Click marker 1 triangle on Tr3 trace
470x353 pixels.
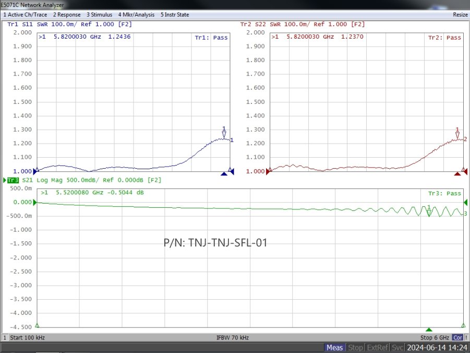pos(429,213)
